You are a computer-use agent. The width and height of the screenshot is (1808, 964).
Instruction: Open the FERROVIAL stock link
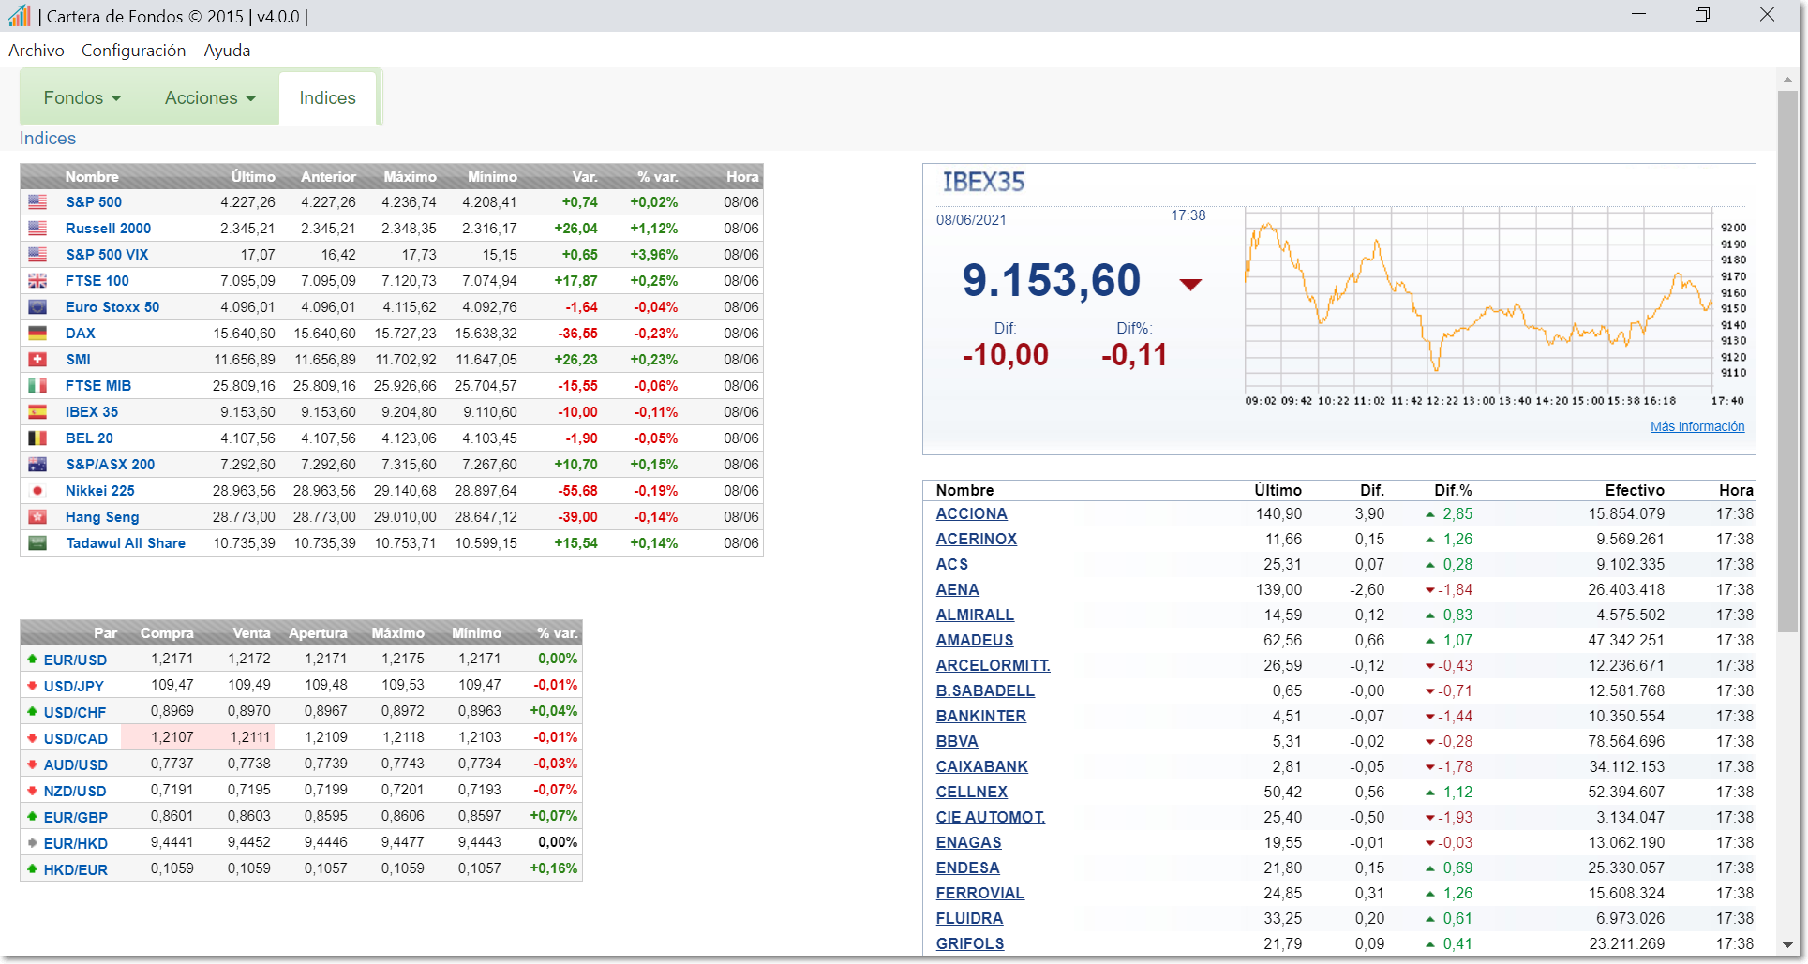point(979,894)
